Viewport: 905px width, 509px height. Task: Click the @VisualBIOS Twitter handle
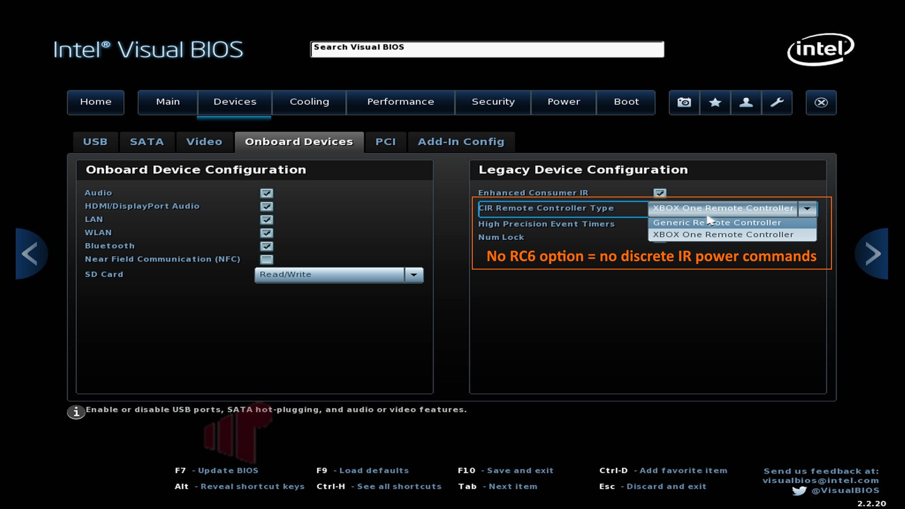click(845, 491)
